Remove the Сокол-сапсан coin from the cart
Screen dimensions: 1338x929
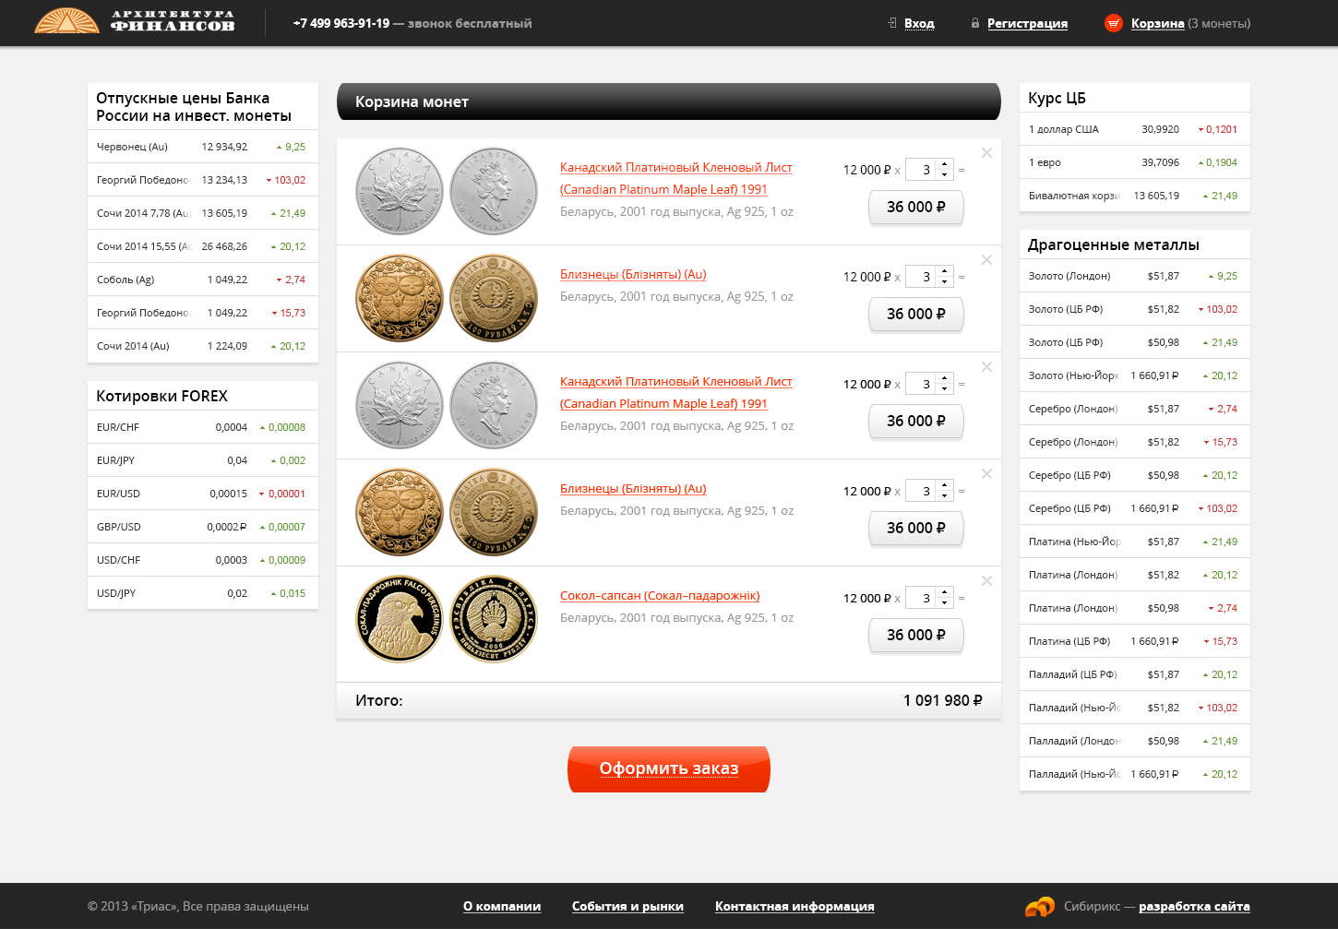pyautogui.click(x=986, y=581)
